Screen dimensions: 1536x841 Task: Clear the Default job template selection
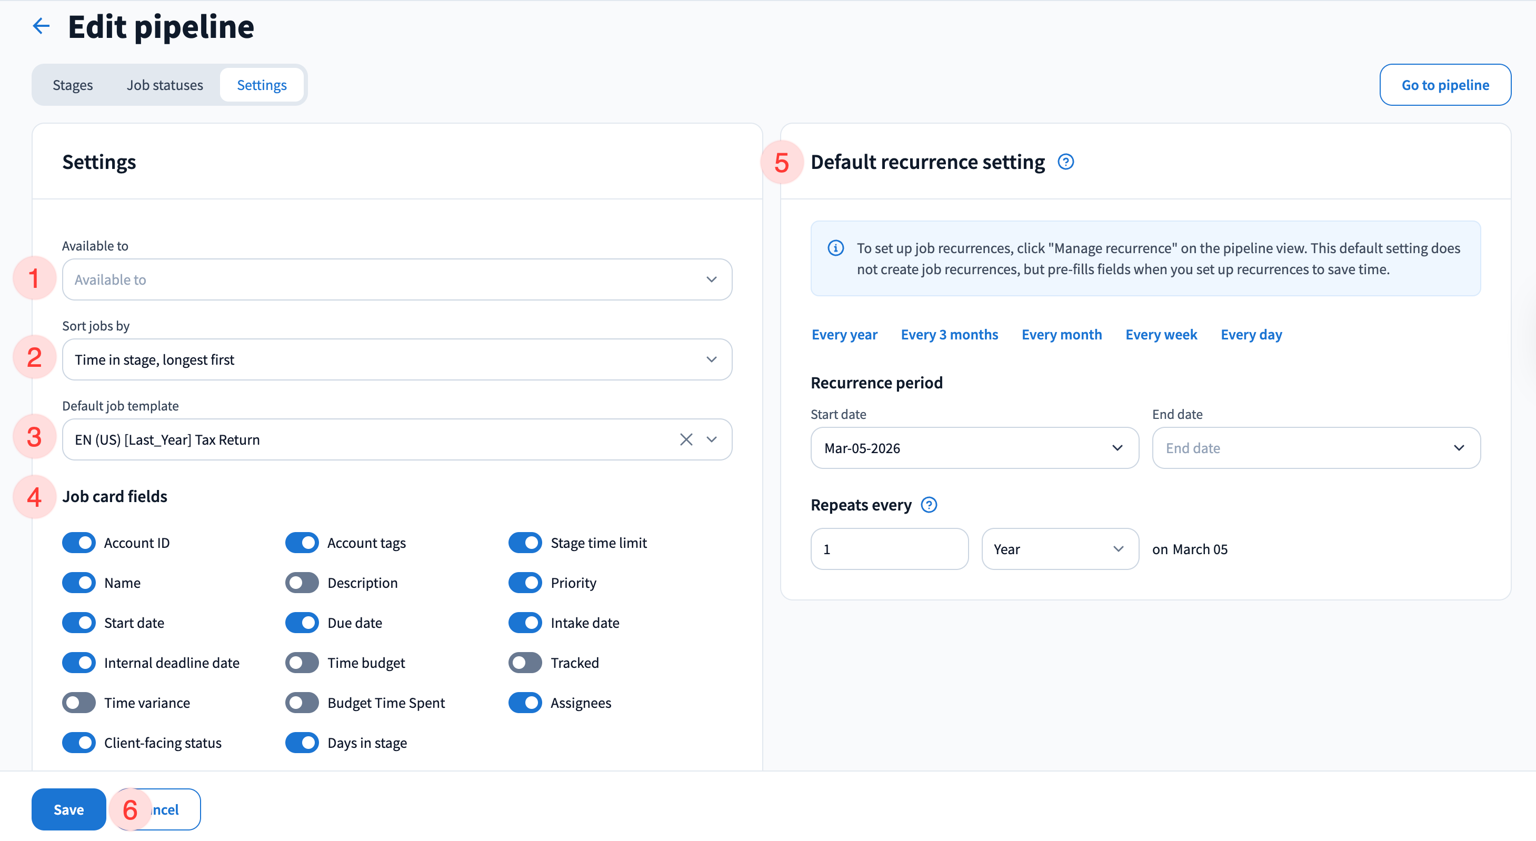(x=686, y=439)
